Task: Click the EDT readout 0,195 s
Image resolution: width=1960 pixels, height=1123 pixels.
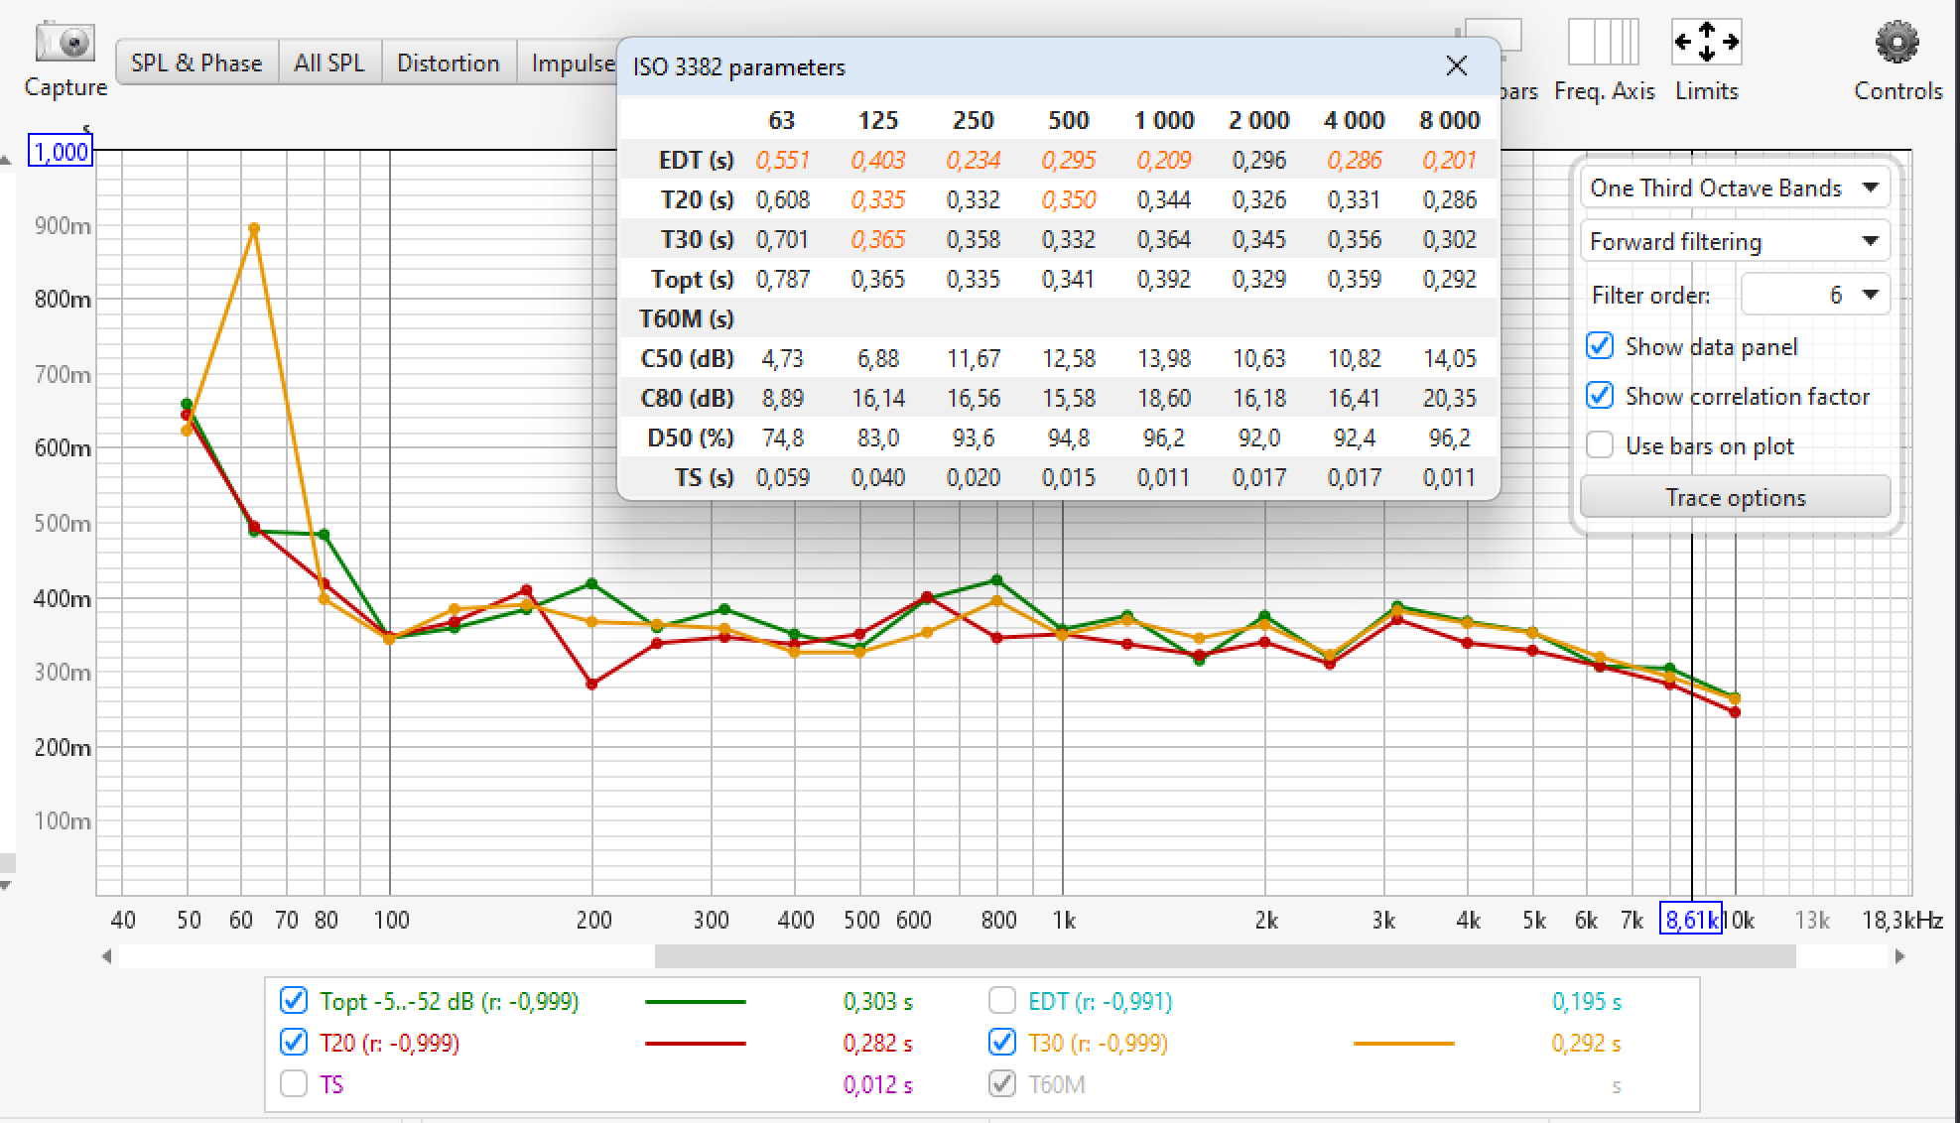Action: tap(1587, 1001)
